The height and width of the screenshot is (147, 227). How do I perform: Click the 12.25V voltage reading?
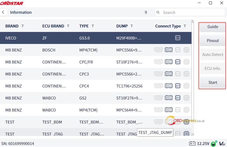[203, 144]
